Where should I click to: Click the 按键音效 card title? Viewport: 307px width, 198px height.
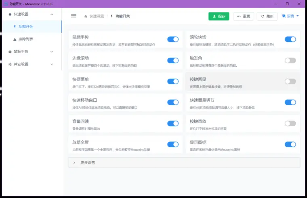(x=198, y=121)
